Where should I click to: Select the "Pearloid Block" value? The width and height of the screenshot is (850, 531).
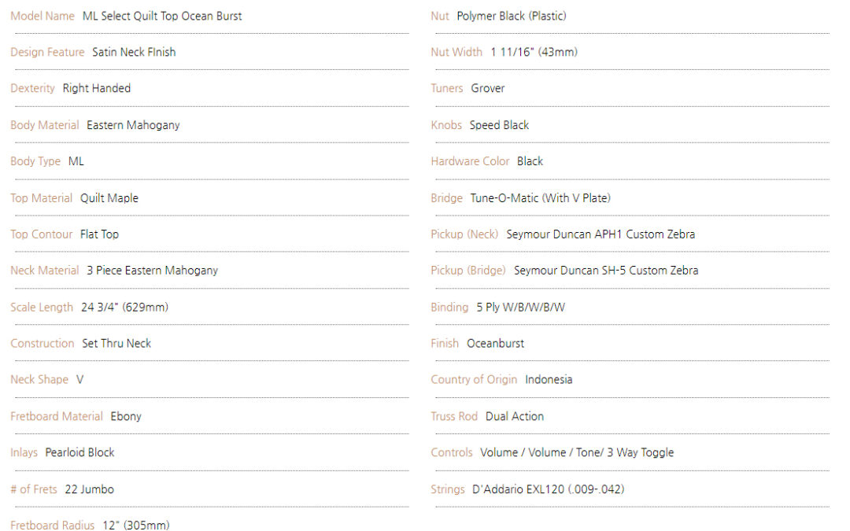[79, 453]
